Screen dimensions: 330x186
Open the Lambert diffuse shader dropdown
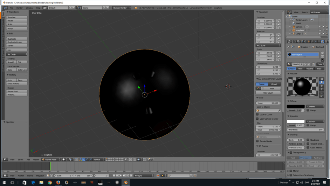[x=315, y=106]
